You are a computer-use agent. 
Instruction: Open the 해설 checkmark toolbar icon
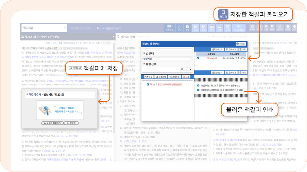pyautogui.click(x=187, y=28)
